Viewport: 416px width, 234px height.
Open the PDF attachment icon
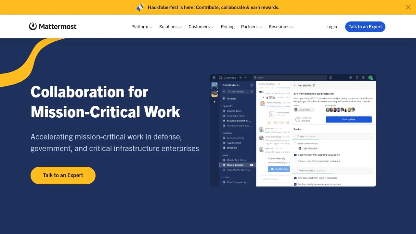tap(271, 114)
